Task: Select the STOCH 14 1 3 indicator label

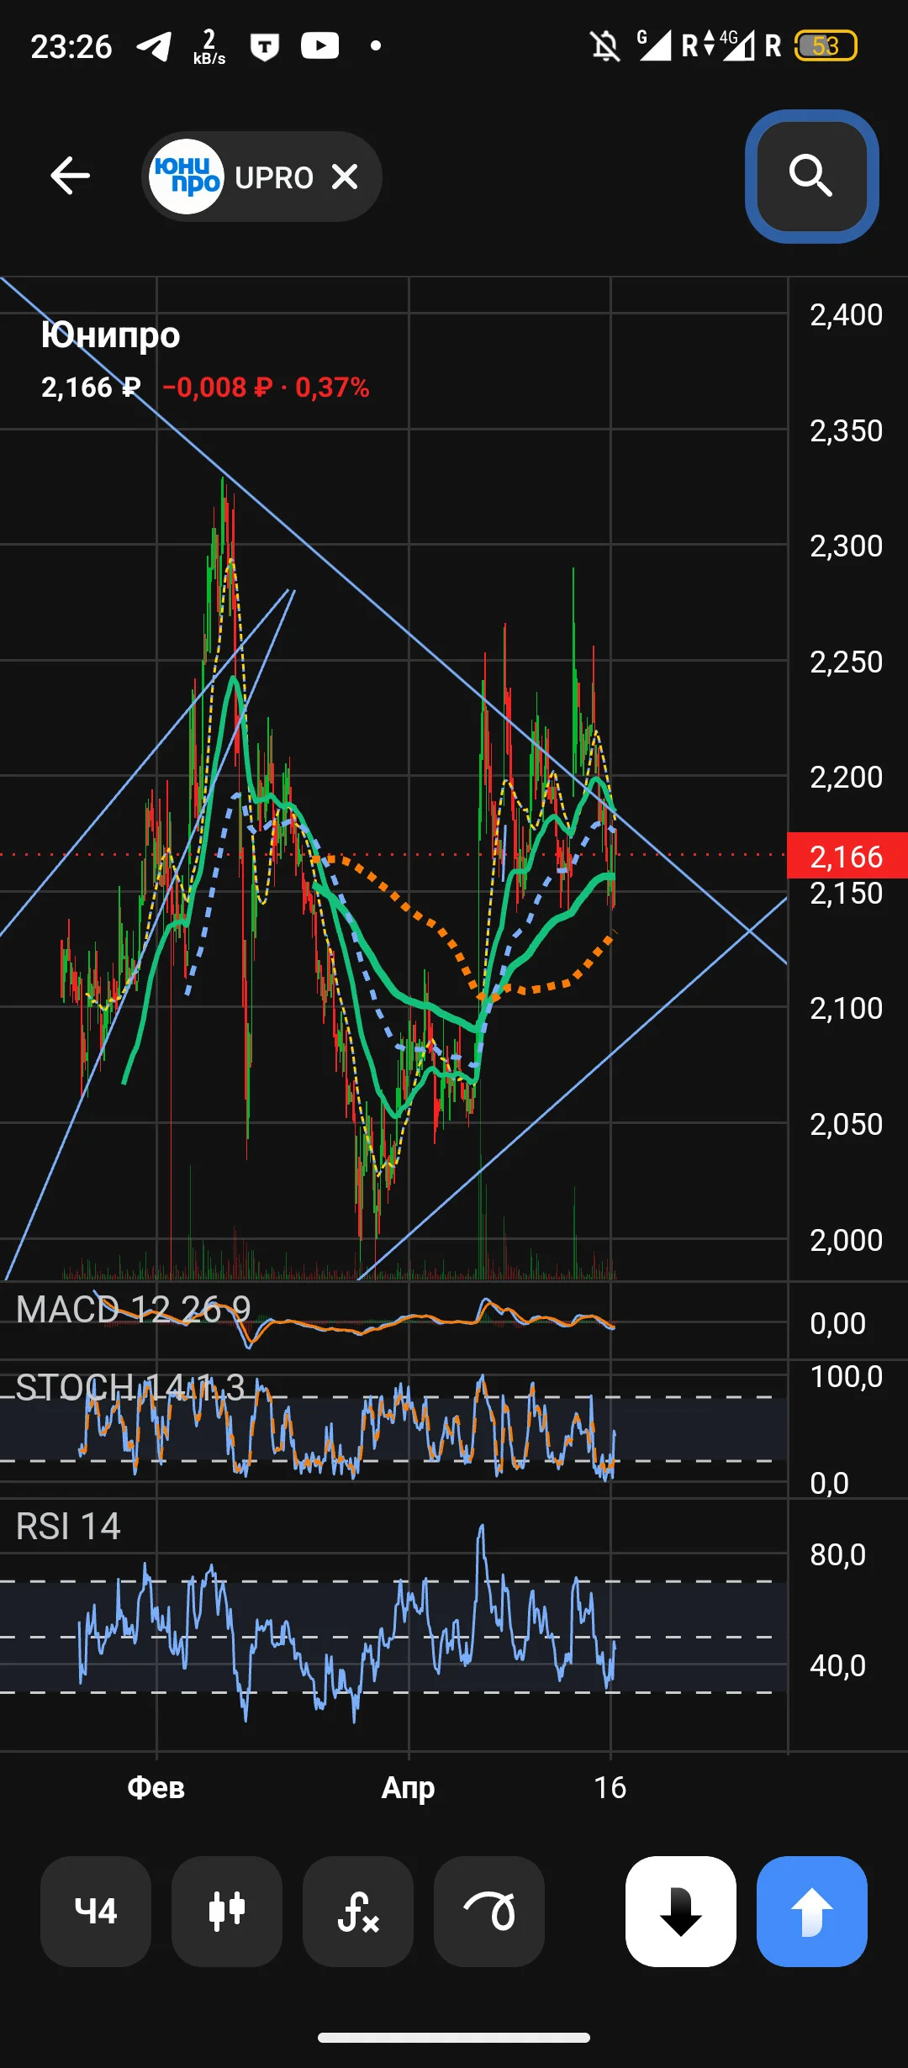Action: (130, 1387)
